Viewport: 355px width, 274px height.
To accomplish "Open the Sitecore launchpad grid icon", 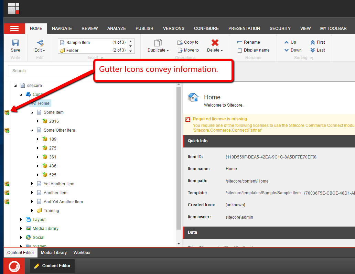I will (14, 8).
